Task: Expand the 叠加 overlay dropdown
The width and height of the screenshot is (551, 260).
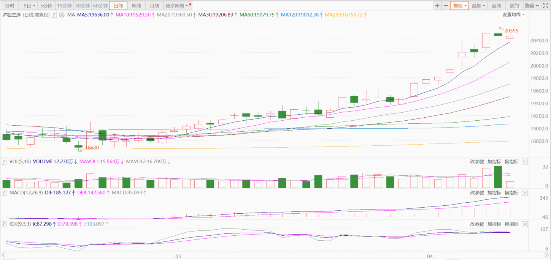Action: coord(479,6)
